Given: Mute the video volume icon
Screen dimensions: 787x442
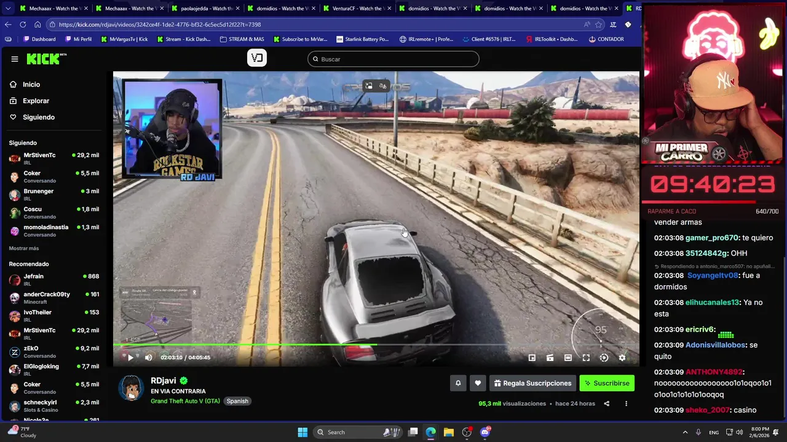Looking at the screenshot, I should point(148,357).
